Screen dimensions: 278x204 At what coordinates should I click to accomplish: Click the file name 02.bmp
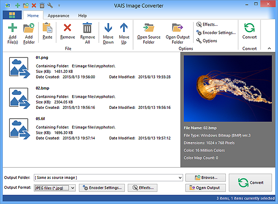42,88
